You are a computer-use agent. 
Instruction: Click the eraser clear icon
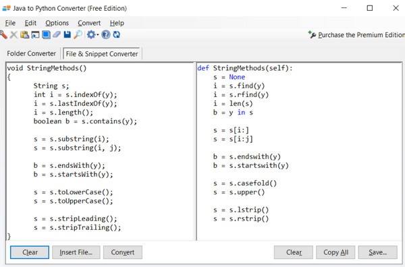[57, 34]
